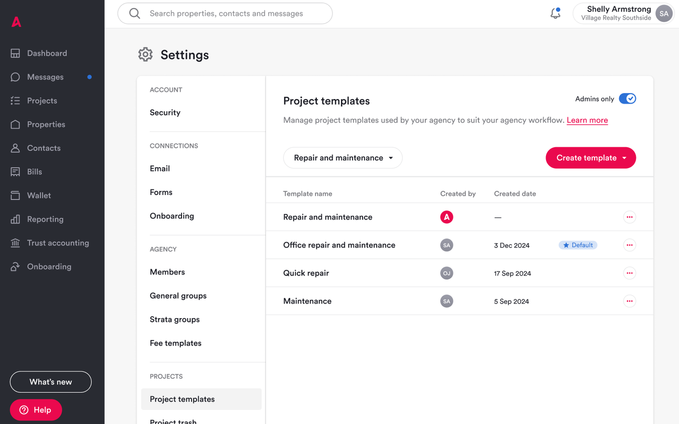The height and width of the screenshot is (424, 679).
Task: Expand the Repair and maintenance dropdown
Action: [343, 158]
